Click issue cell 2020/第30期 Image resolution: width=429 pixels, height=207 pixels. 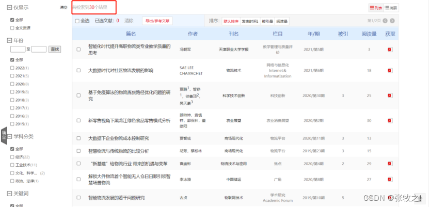(x=313, y=95)
